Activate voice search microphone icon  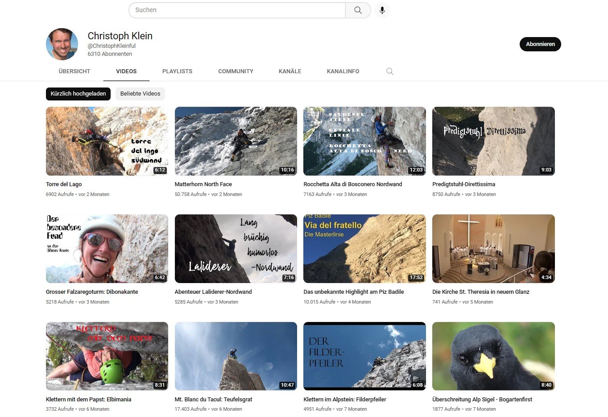[x=382, y=10]
